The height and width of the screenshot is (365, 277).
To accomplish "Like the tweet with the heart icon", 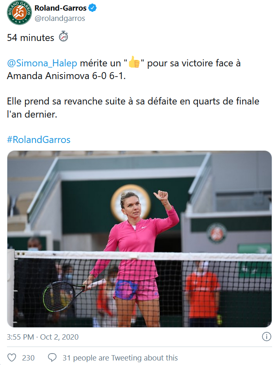I will click(12, 358).
